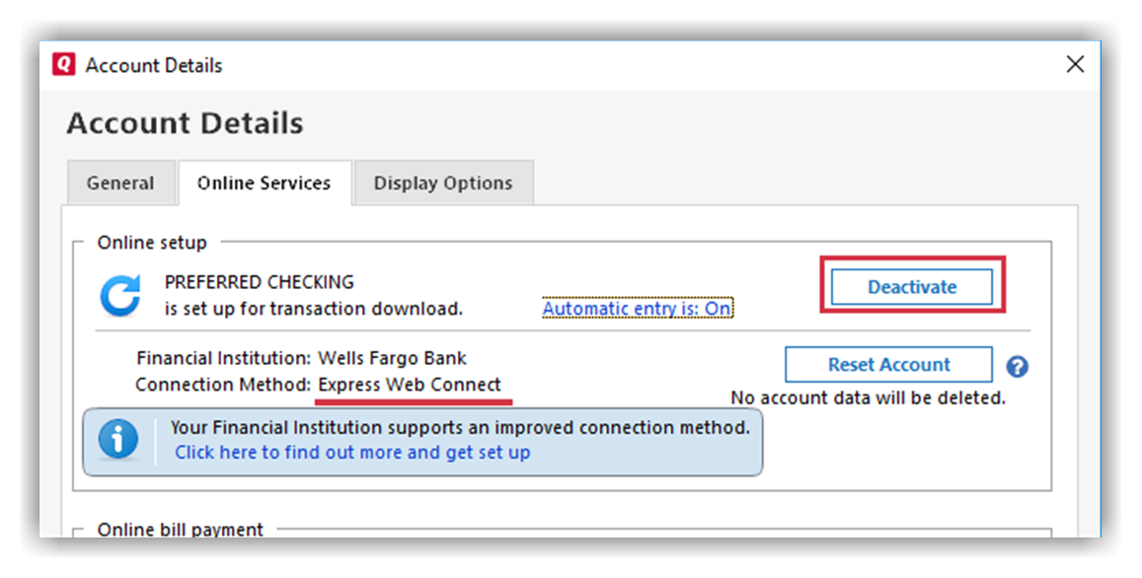
Task: Switch to the General tab
Action: [120, 183]
